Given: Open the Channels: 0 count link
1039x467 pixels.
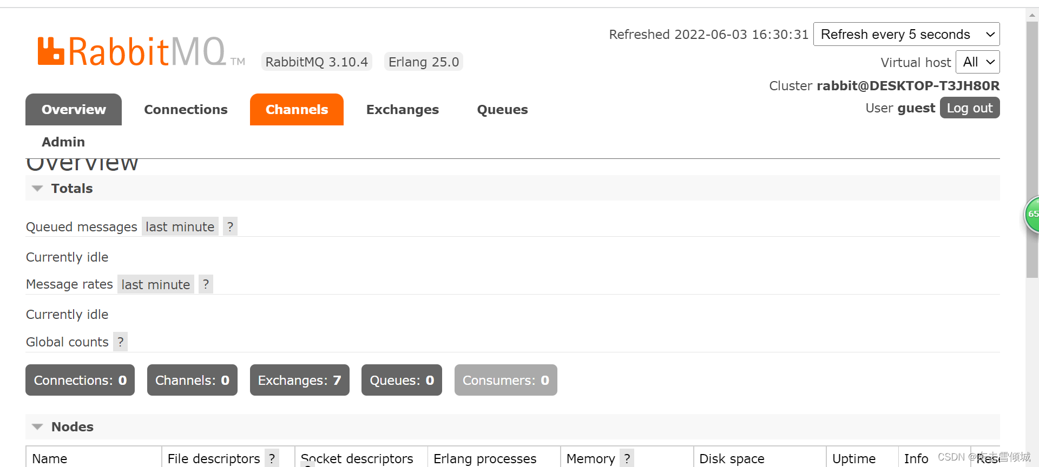Looking at the screenshot, I should click(x=192, y=380).
